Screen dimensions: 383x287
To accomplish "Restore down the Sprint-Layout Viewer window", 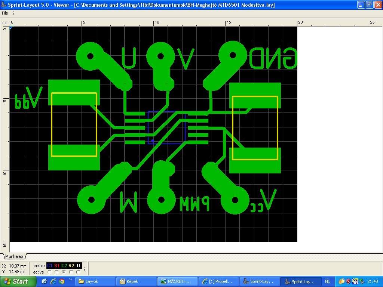I will (369, 4).
